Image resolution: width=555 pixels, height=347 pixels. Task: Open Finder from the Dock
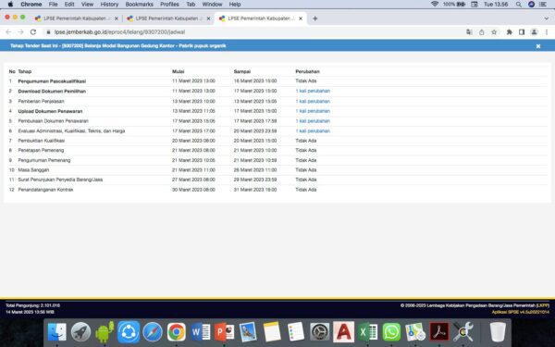point(57,332)
